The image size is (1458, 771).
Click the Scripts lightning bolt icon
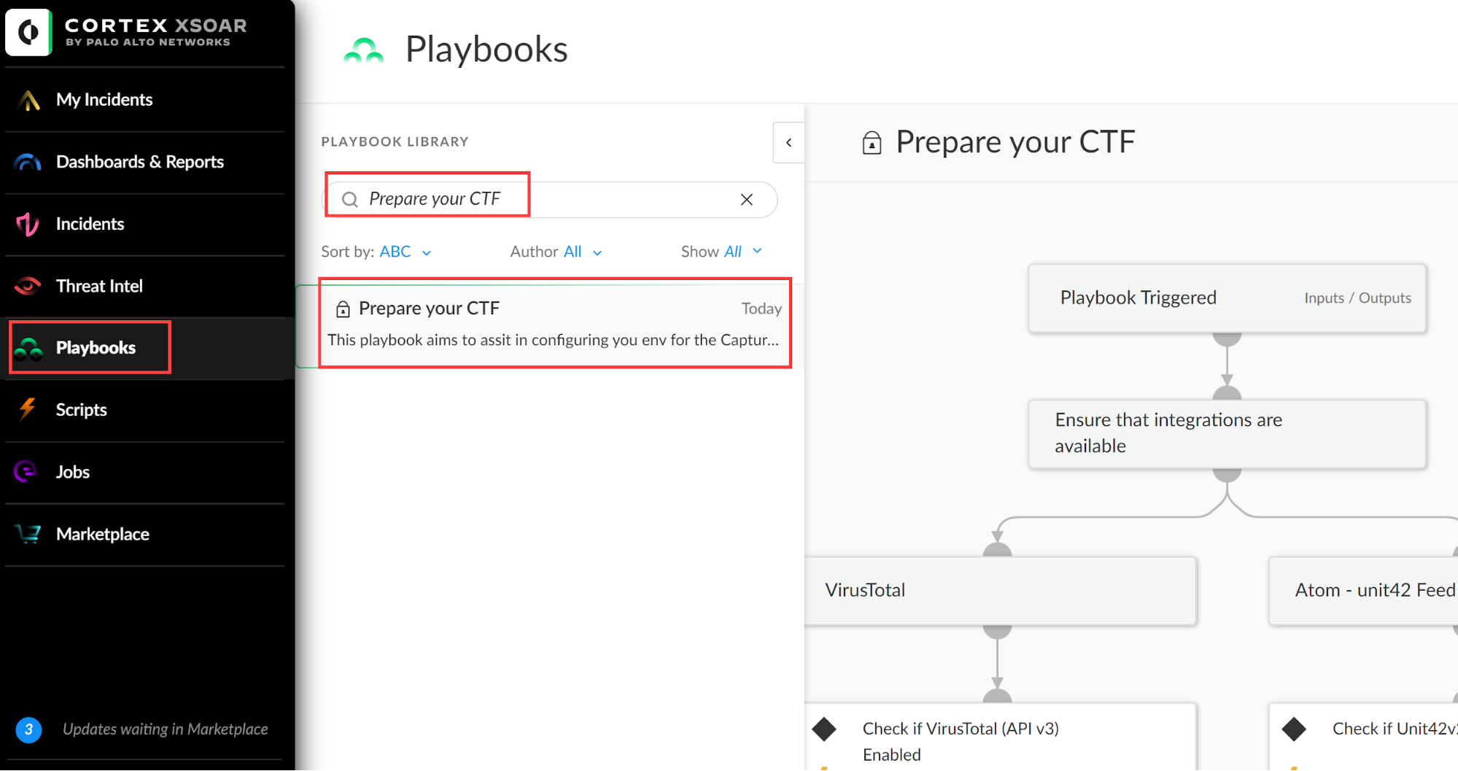tap(28, 410)
